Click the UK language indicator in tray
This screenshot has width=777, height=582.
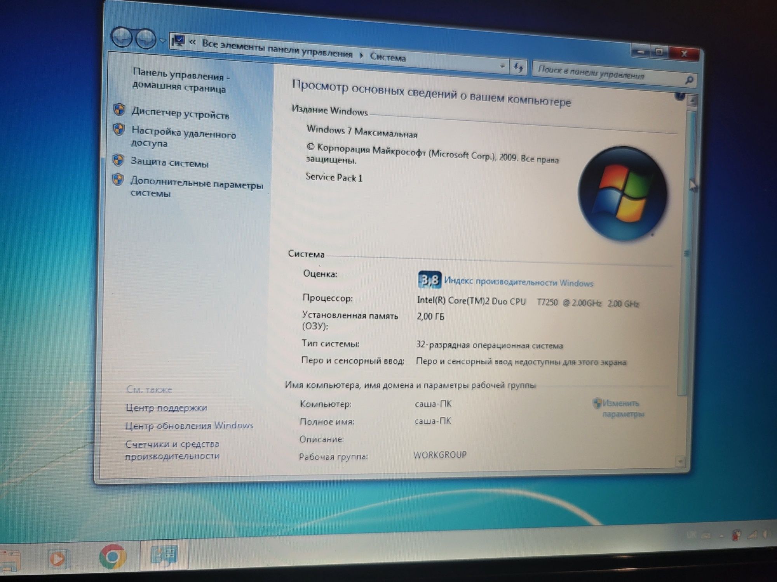691,535
